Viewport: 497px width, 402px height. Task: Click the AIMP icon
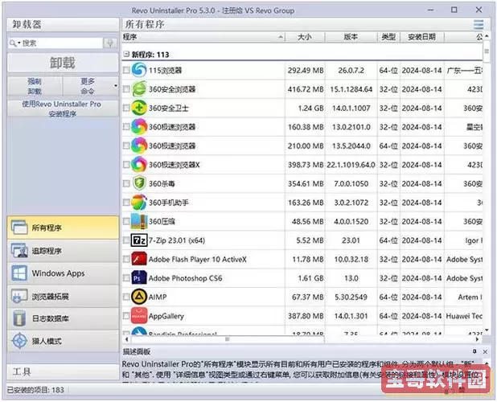coord(139,297)
